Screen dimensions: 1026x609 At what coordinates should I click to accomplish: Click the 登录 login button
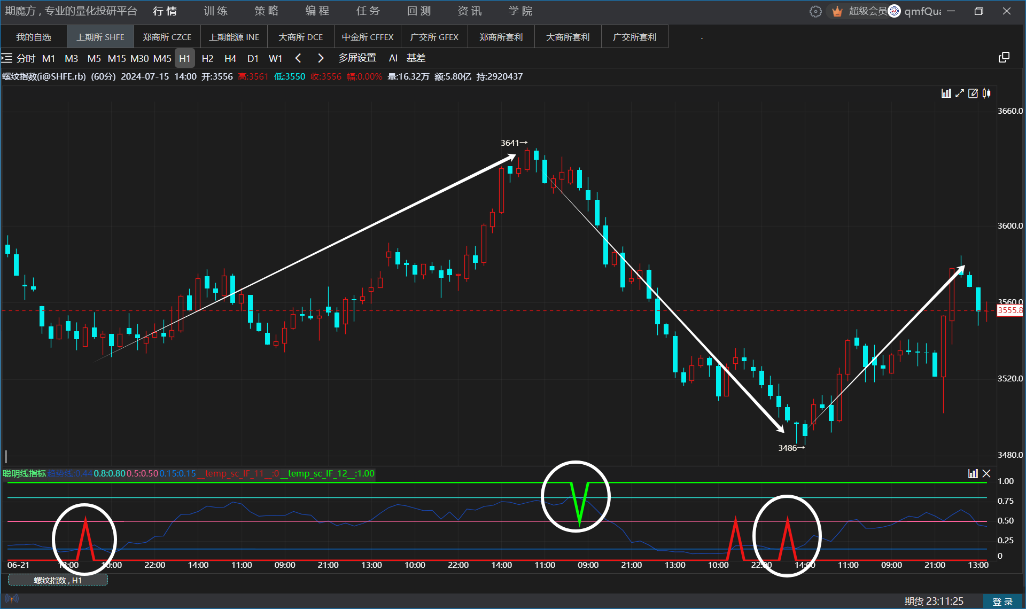[x=1002, y=601]
